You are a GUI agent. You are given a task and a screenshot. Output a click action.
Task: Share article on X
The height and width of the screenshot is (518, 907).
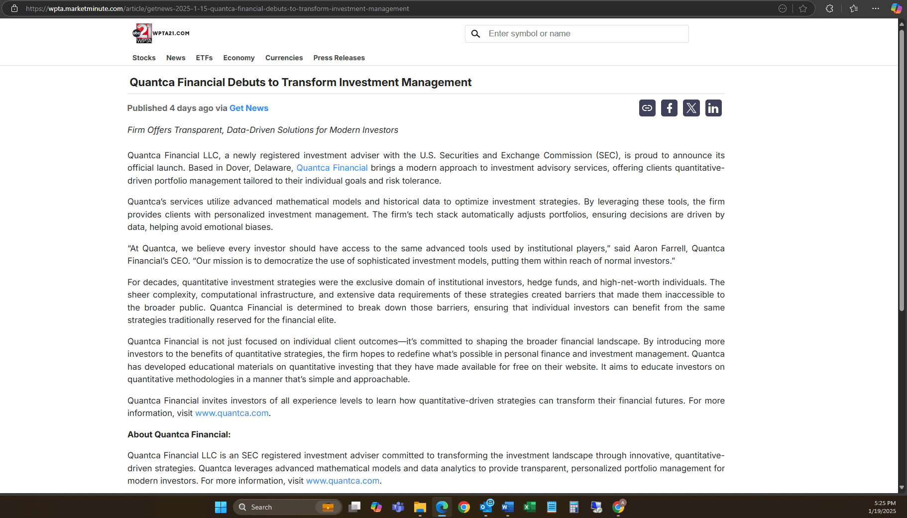click(691, 108)
